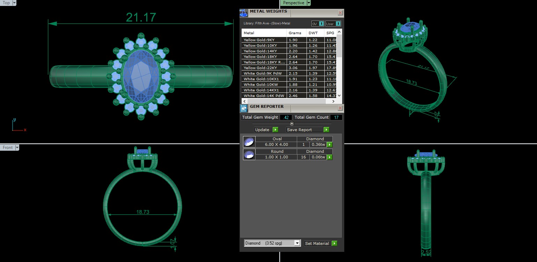This screenshot has width=537, height=262.
Task: Click the Total Gem Weight value .42
Action: 286,117
